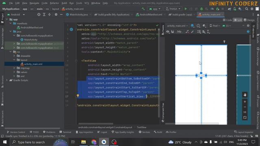This screenshot has height=146, width=260.
Task: Click Collapse All in Project panel
Action: 50,15
